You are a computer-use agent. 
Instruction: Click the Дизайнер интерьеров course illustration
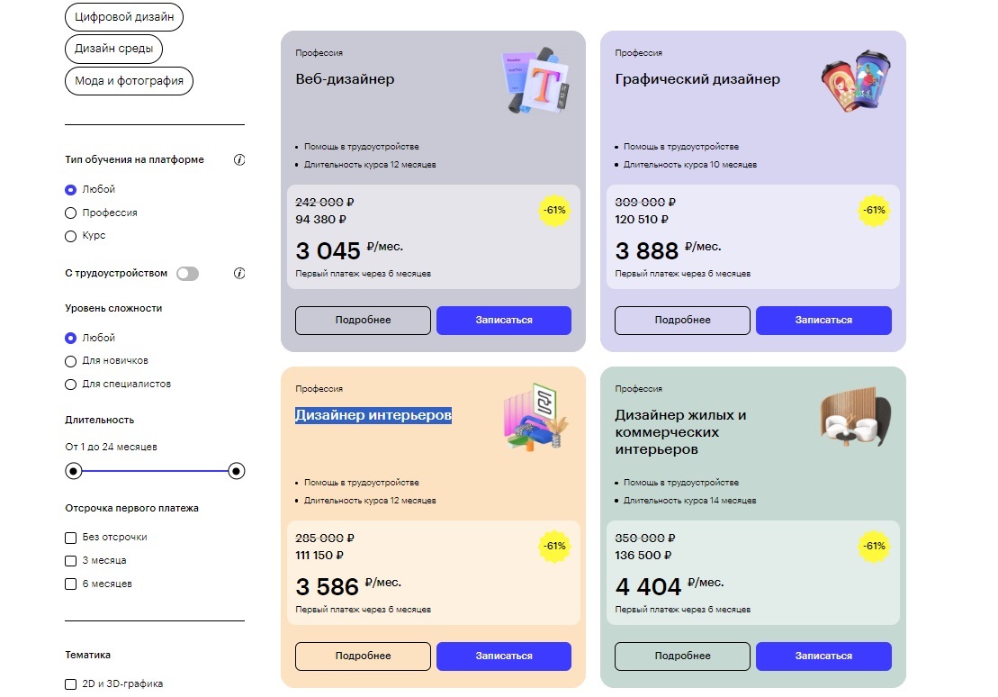point(536,417)
